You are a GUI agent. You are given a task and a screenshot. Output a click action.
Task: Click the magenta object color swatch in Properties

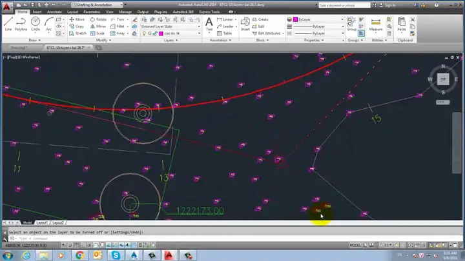(295, 19)
